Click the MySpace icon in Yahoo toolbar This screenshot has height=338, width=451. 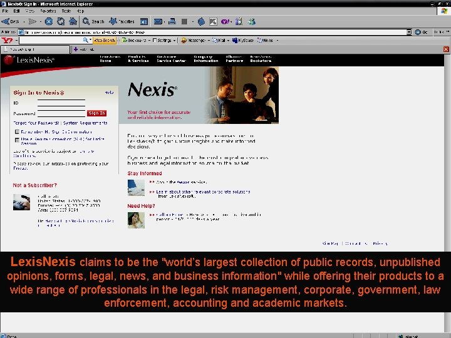(x=235, y=40)
